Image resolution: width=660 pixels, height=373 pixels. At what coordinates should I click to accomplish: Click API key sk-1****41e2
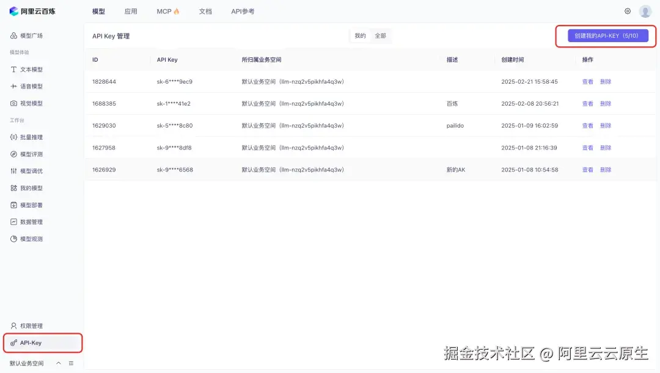pyautogui.click(x=174, y=103)
